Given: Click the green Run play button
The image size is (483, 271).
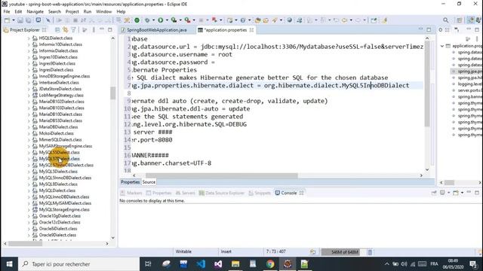Looking at the screenshot, I should (161, 20).
